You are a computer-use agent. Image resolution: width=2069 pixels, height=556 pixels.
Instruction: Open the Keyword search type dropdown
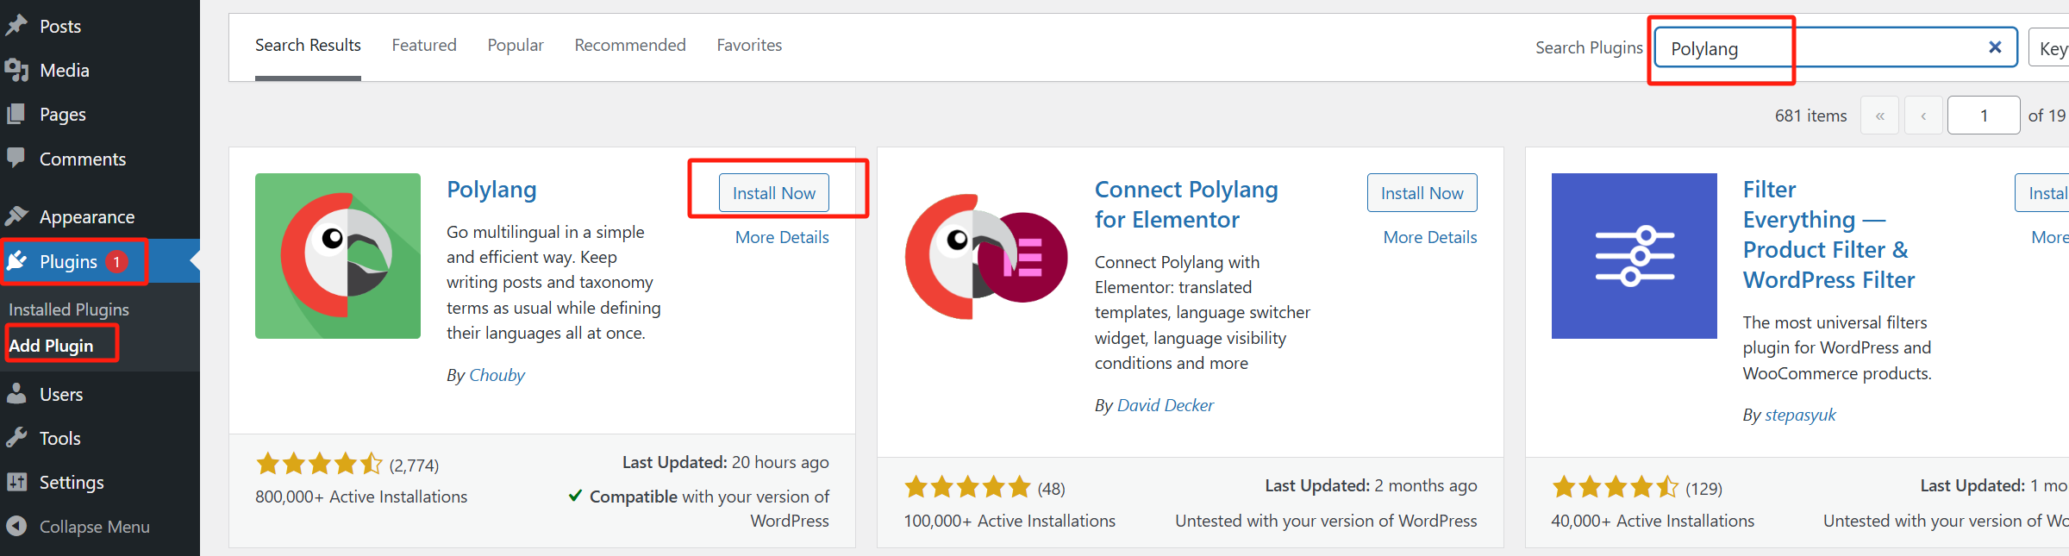tap(2051, 48)
